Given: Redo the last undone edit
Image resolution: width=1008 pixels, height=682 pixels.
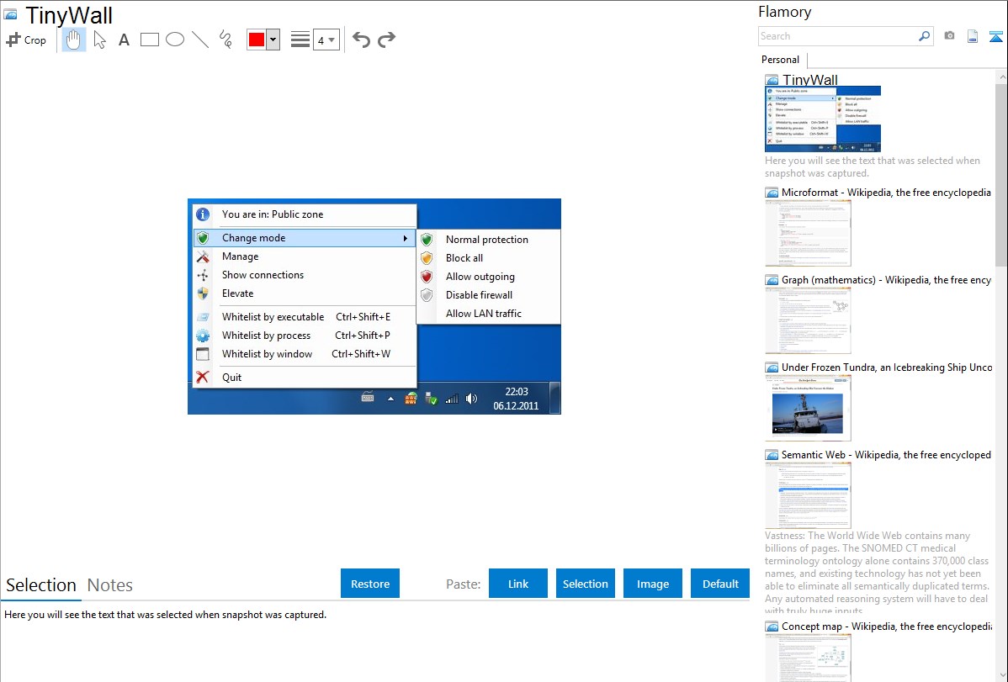Looking at the screenshot, I should 386,40.
